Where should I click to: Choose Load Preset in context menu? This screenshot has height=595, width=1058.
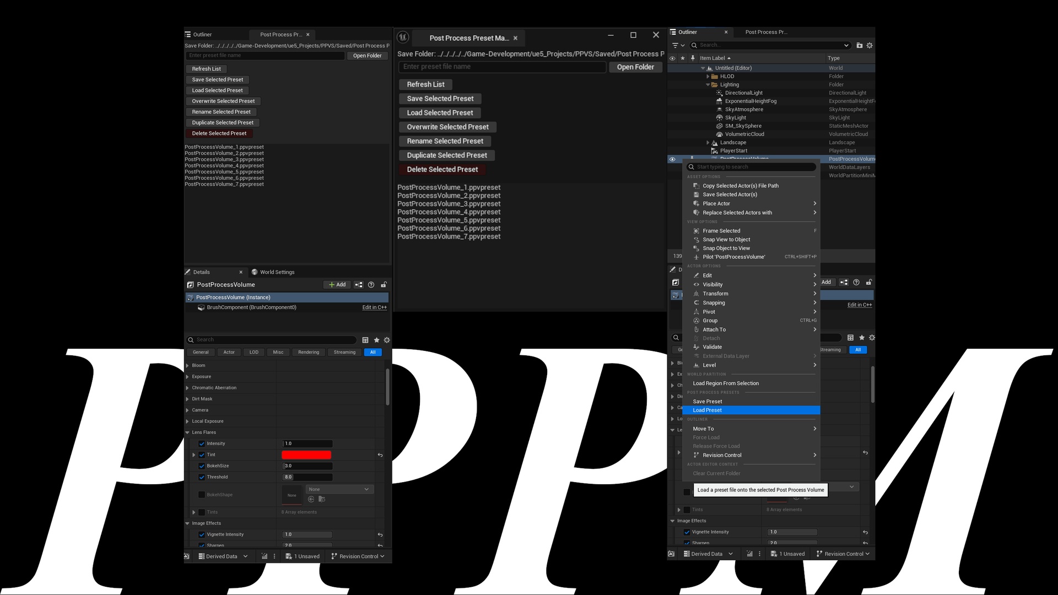(751, 410)
